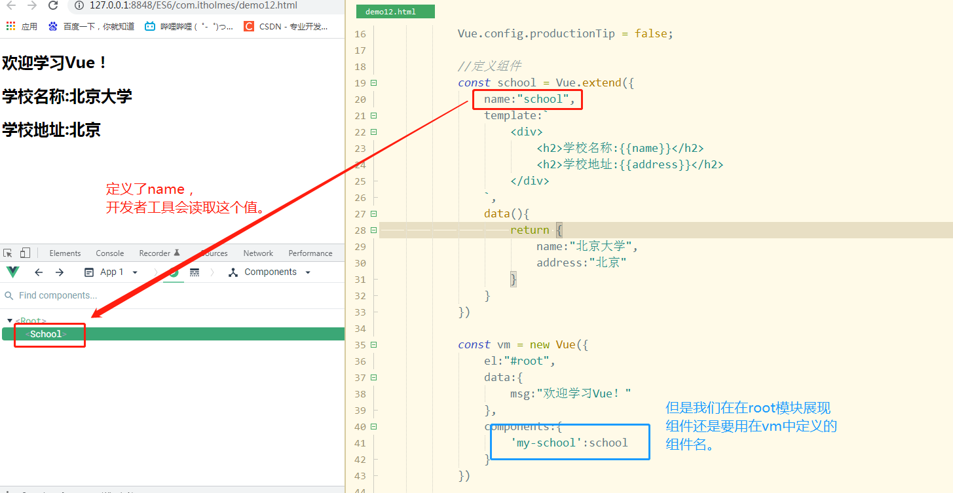Click the 'my-school':school code line
Image resolution: width=953 pixels, height=493 pixels.
569,443
